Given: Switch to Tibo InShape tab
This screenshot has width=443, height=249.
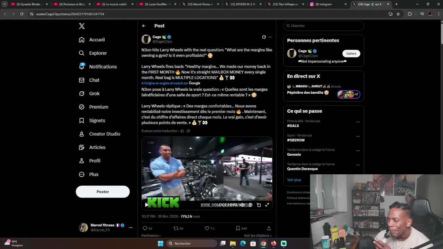Looking at the screenshot, I should point(285,4).
